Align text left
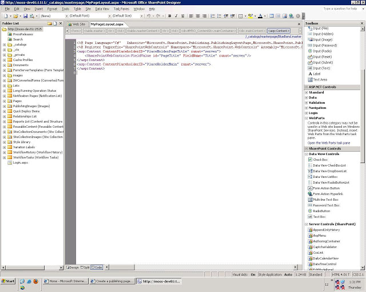The width and height of the screenshot is (366, 292). coord(191,16)
